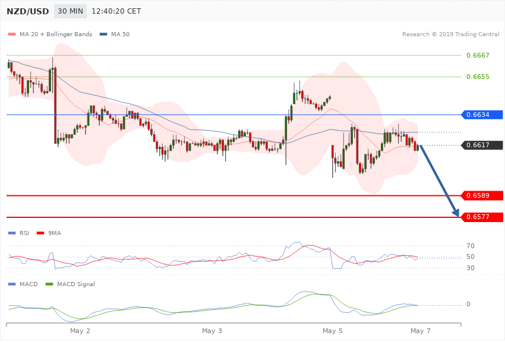Click the May 5 date axis label
Viewport: 505px width, 342px height.
[333, 331]
